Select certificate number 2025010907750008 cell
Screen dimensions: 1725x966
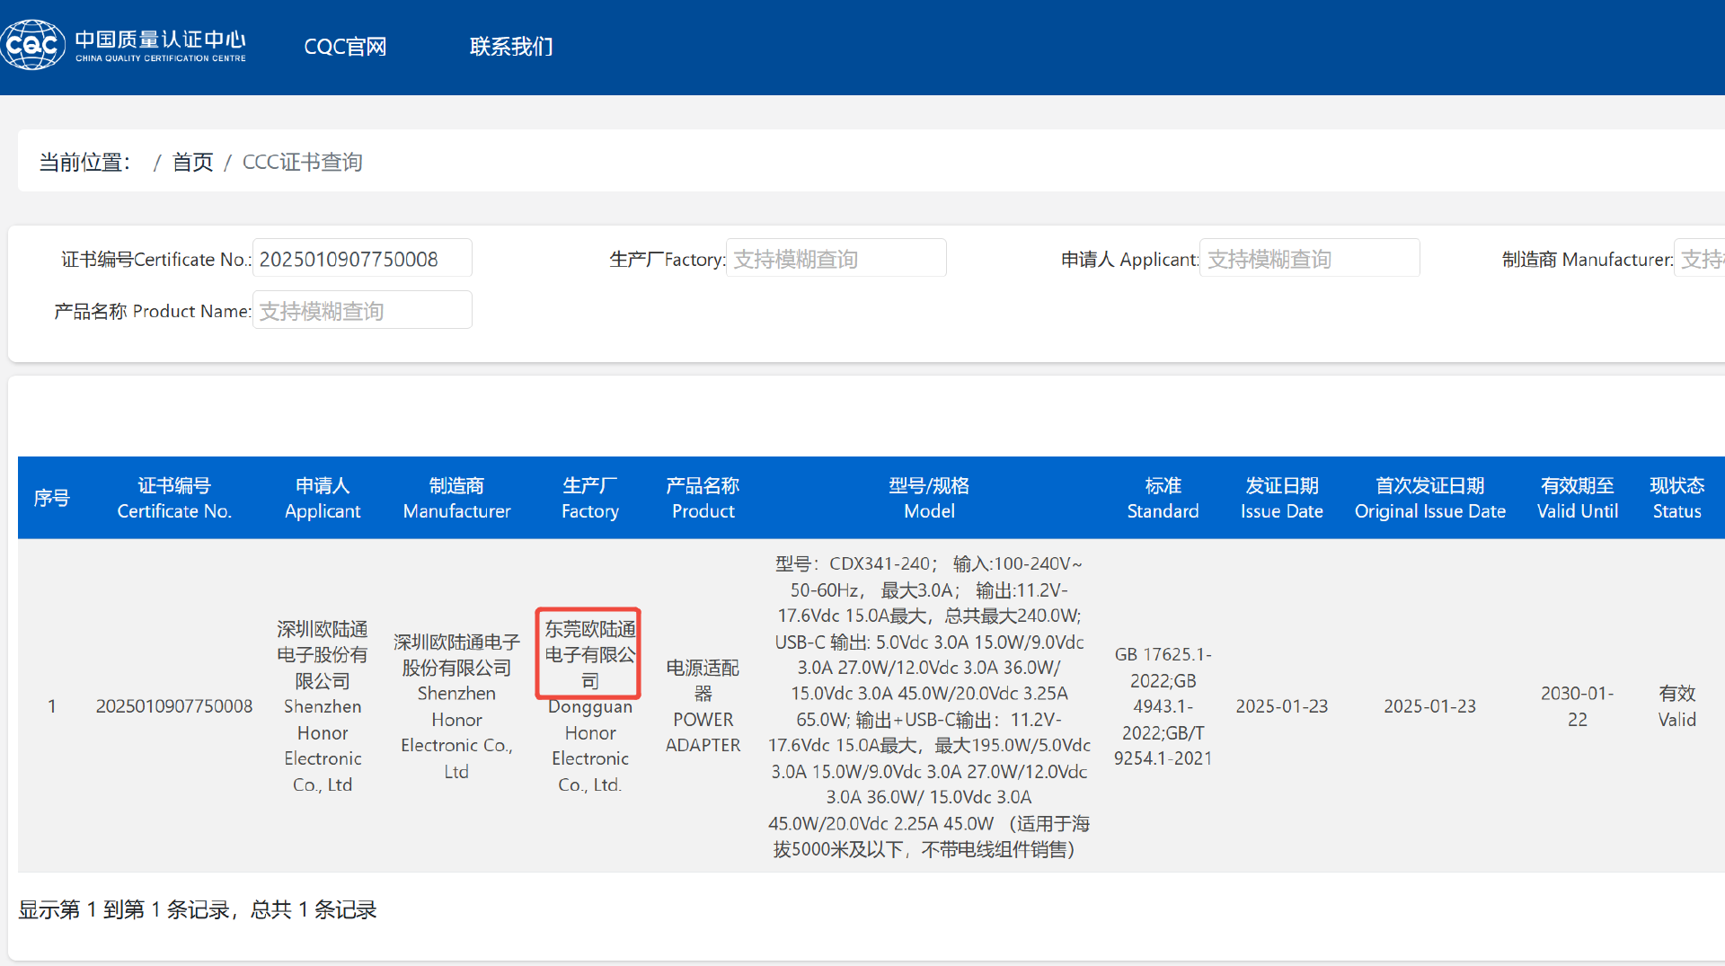point(174,706)
